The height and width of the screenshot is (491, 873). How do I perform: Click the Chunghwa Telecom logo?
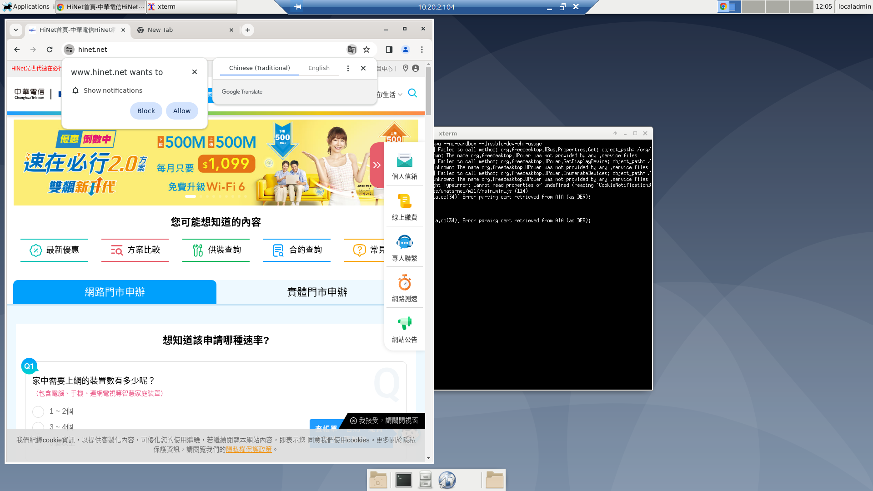[x=30, y=94]
